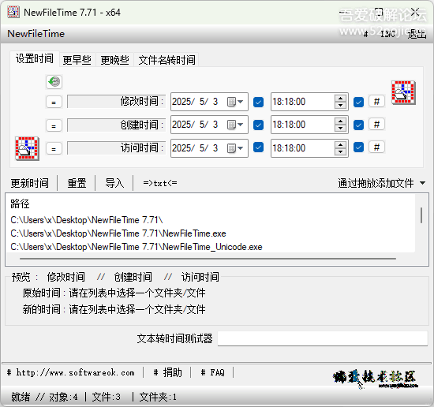Toggle the 访问时间 date checkbox
This screenshot has height=407, width=434.
[x=258, y=147]
